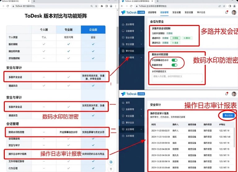Click the outlined green 无限制 button
Viewport: 238px width, 172px height.
(175, 38)
